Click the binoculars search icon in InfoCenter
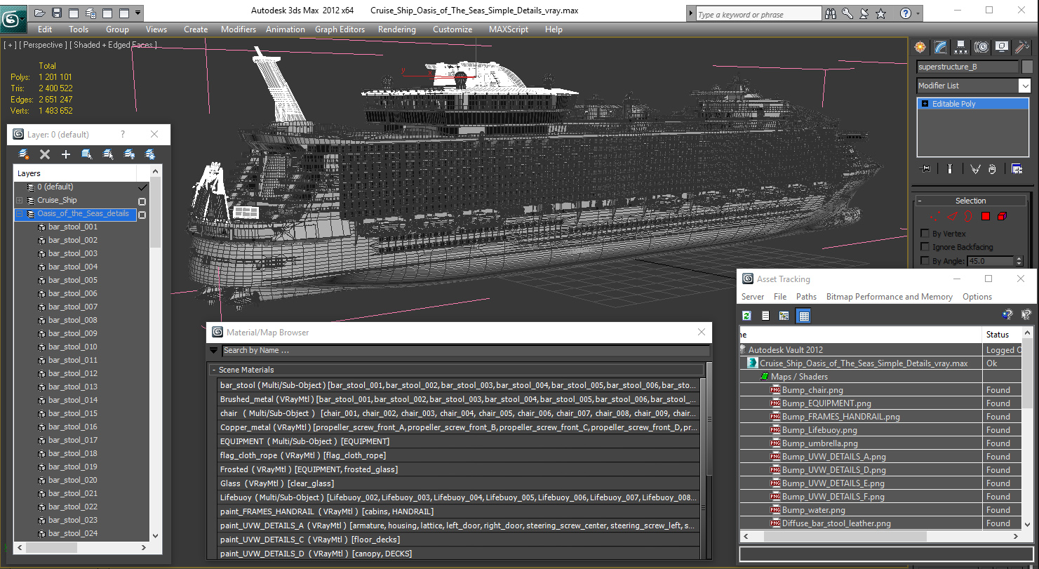The image size is (1039, 569). point(831,13)
